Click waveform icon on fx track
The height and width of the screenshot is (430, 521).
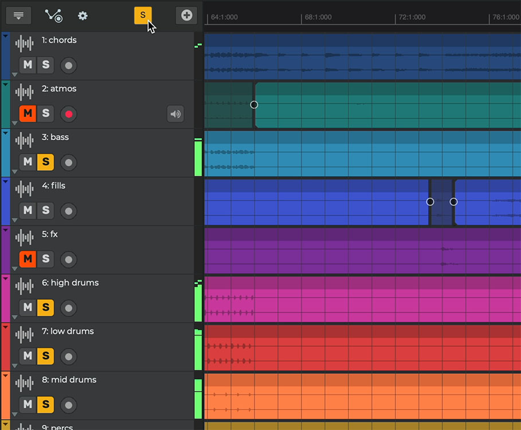coord(24,238)
